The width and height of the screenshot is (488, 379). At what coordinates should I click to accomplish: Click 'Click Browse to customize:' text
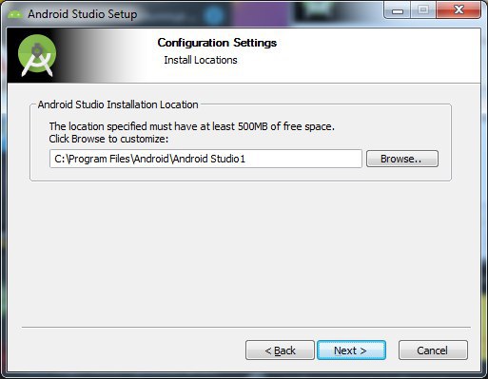pyautogui.click(x=108, y=139)
